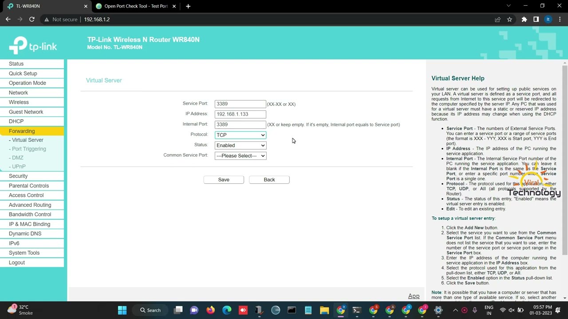The image size is (568, 319).
Task: Click the IP Address input field
Action: [x=240, y=114]
